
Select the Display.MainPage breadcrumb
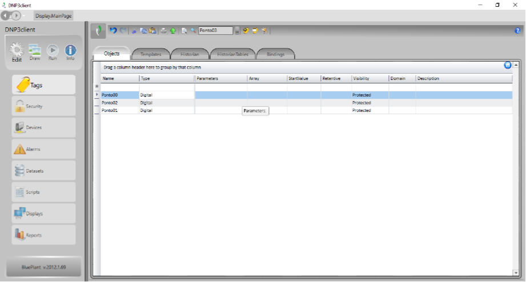(53, 16)
